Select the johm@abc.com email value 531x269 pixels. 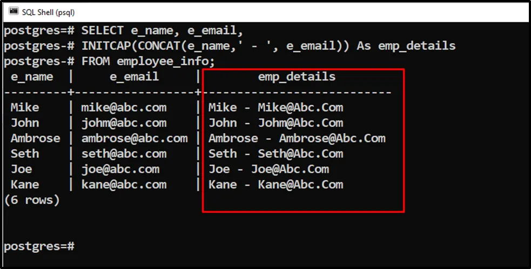tap(124, 123)
